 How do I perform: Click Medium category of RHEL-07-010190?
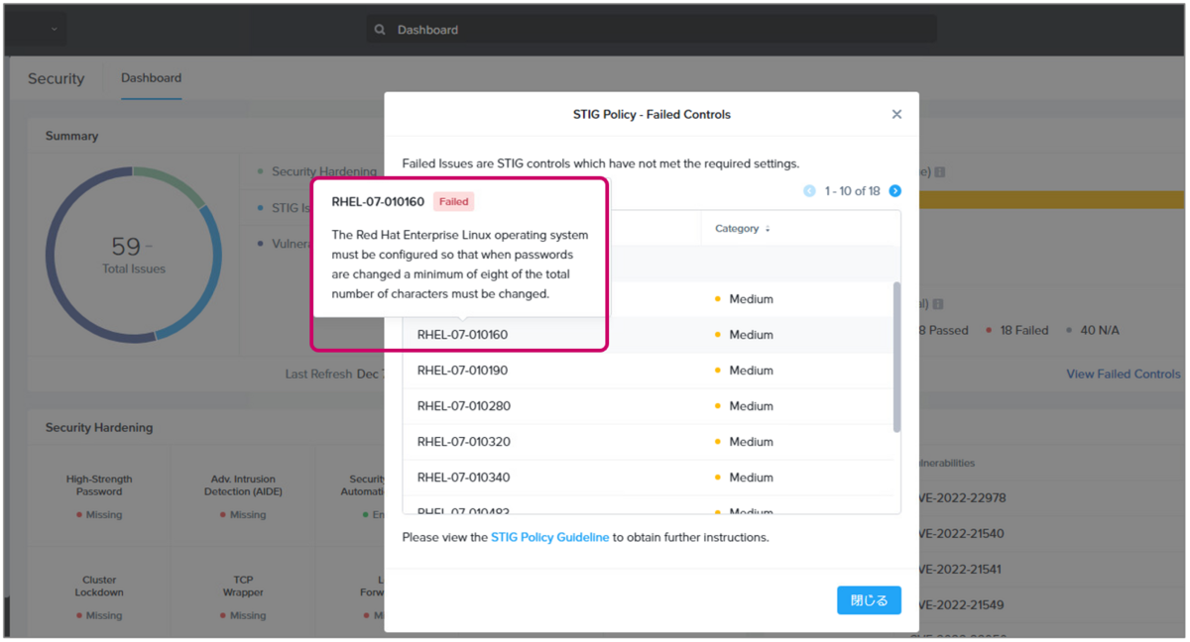coord(744,371)
